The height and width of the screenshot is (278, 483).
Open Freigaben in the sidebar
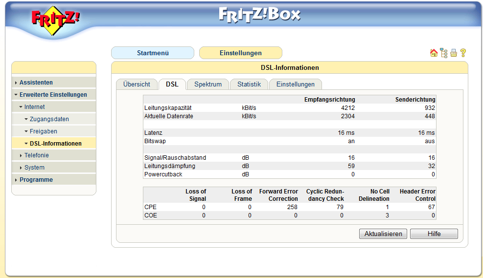coord(44,131)
